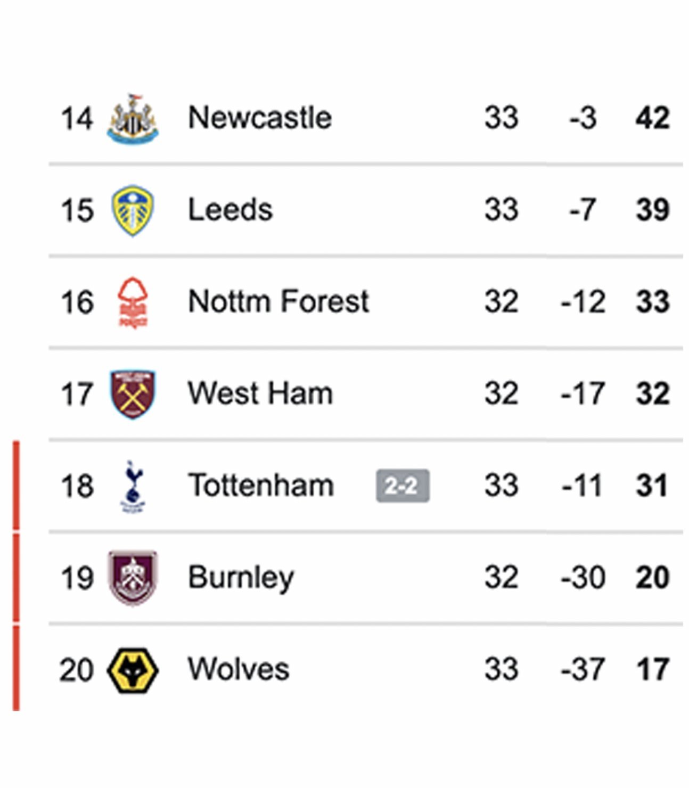Image resolution: width=689 pixels, height=788 pixels.
Task: Click the Wolves wolf-head crest
Action: (x=133, y=670)
